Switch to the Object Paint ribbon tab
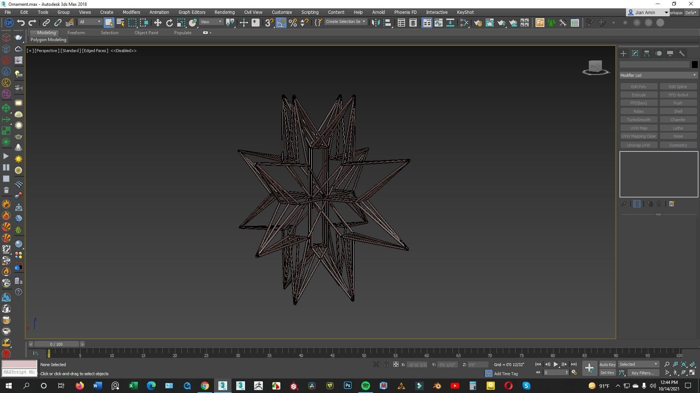 click(146, 33)
